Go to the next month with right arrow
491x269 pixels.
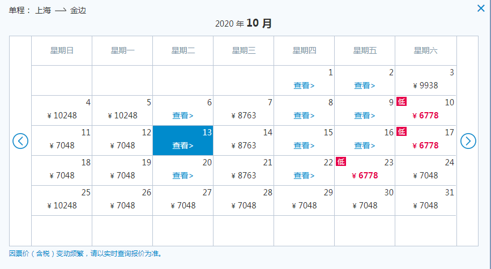[468, 141]
